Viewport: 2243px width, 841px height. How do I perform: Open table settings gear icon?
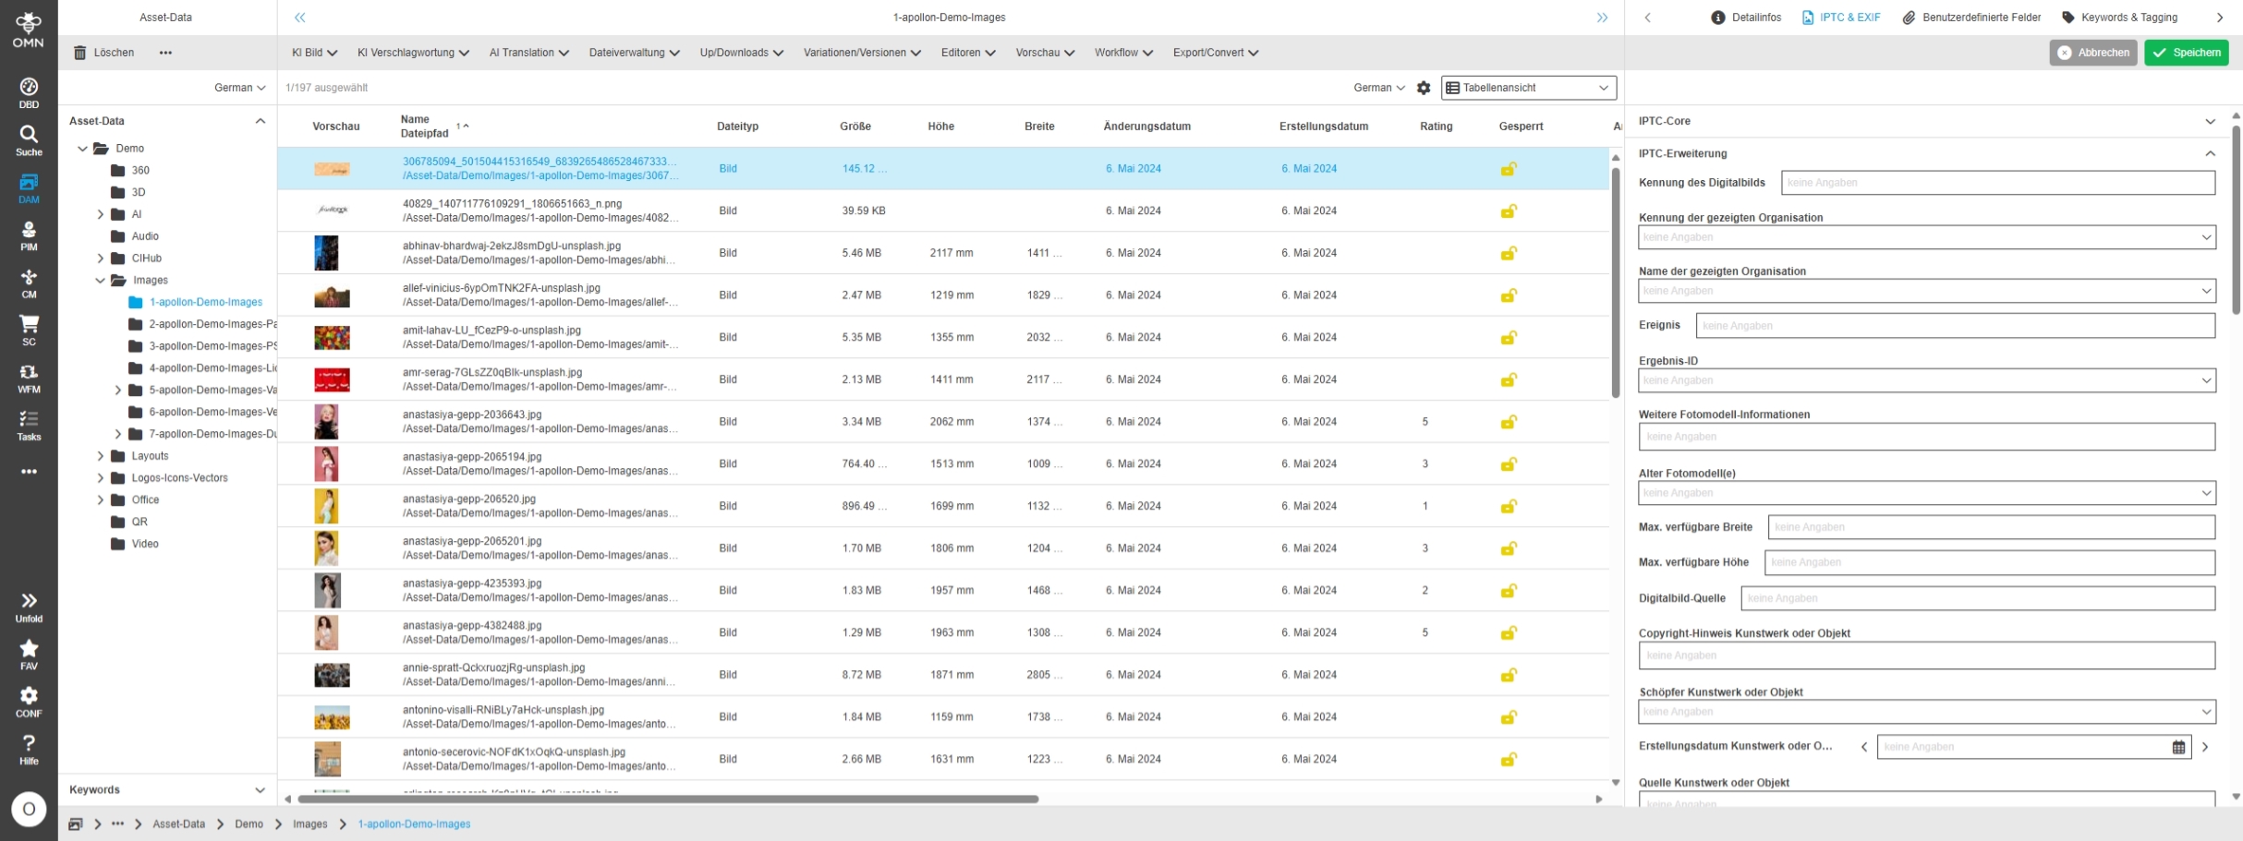[x=1424, y=88]
